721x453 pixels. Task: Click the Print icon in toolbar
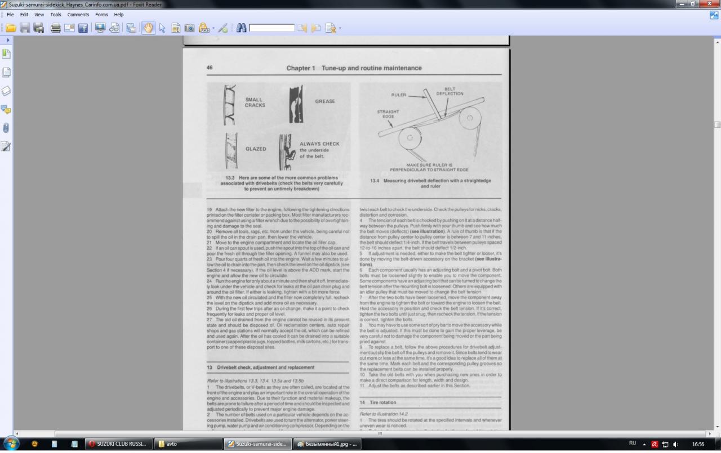point(55,28)
